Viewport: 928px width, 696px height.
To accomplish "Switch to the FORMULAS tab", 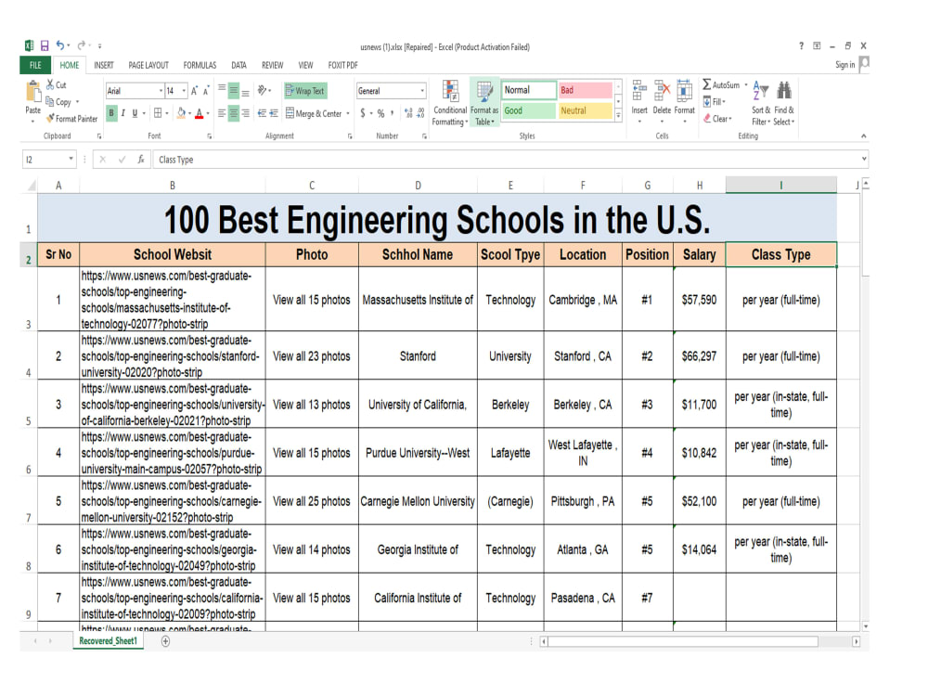I will tap(200, 65).
